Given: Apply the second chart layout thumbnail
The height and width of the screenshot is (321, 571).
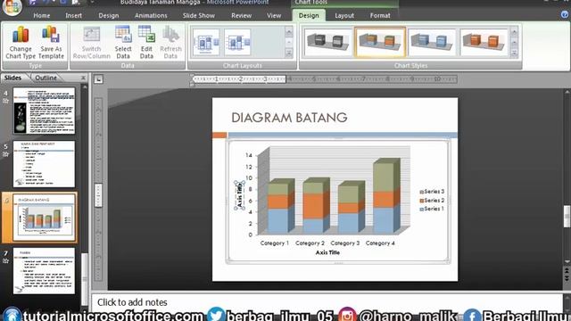Looking at the screenshot, I should 237,42.
